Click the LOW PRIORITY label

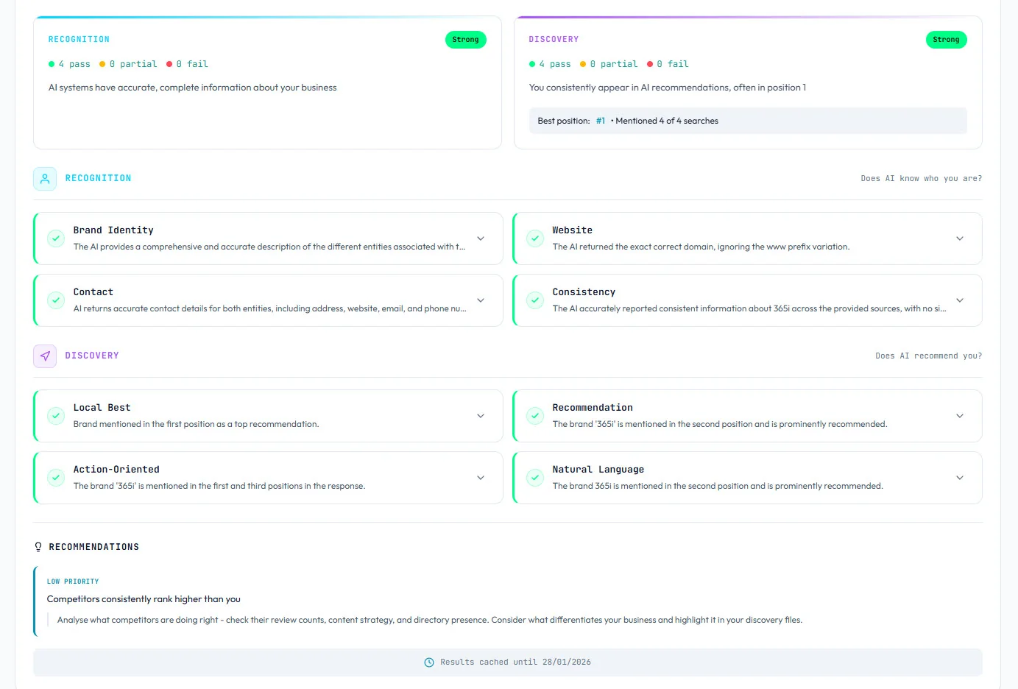coord(73,582)
